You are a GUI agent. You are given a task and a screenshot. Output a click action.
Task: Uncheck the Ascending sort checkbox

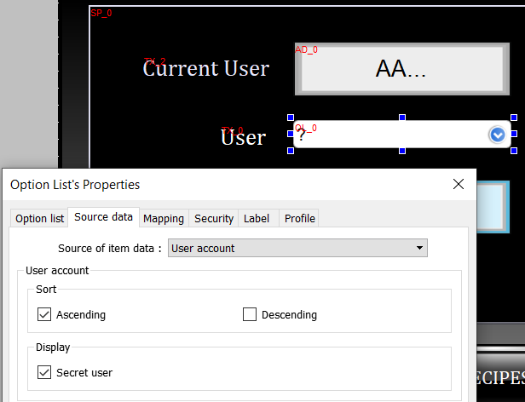pos(45,314)
